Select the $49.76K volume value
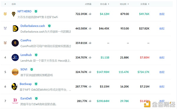The height and width of the screenshot is (109, 177). [x=144, y=14]
